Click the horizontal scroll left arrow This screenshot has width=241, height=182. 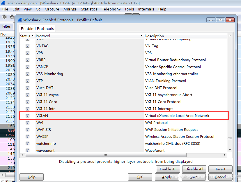pyautogui.click(x=22, y=155)
